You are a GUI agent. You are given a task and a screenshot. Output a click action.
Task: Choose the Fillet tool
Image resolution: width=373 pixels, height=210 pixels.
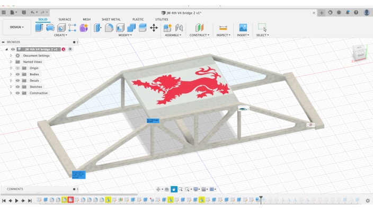click(109, 28)
